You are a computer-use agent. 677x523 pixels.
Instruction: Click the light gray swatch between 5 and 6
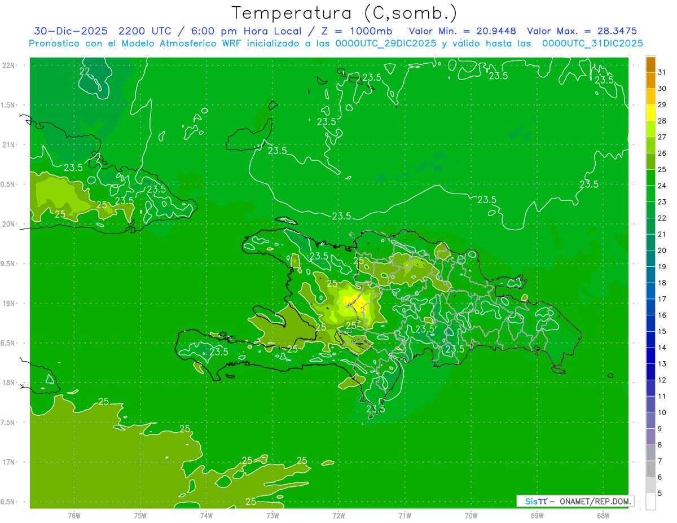[650, 485]
